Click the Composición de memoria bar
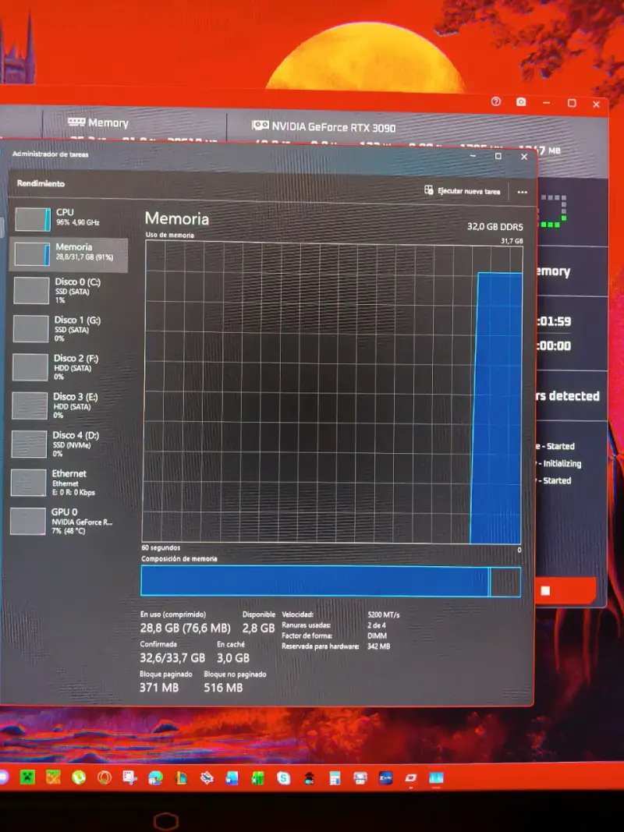The image size is (624, 832). click(x=331, y=581)
